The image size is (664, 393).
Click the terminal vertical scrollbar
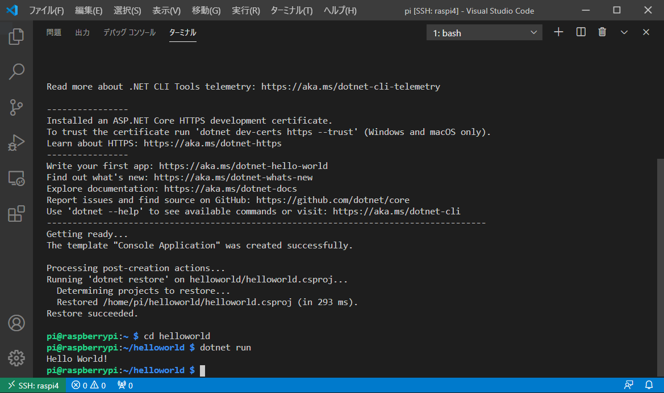point(660,268)
